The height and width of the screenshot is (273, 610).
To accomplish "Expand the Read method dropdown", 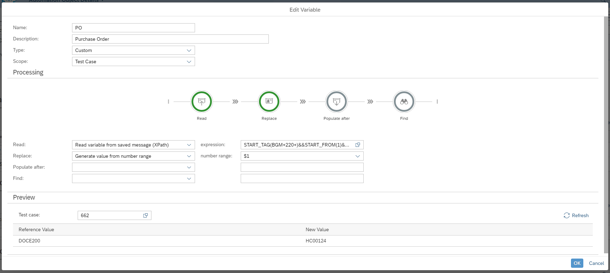I will tap(189, 145).
